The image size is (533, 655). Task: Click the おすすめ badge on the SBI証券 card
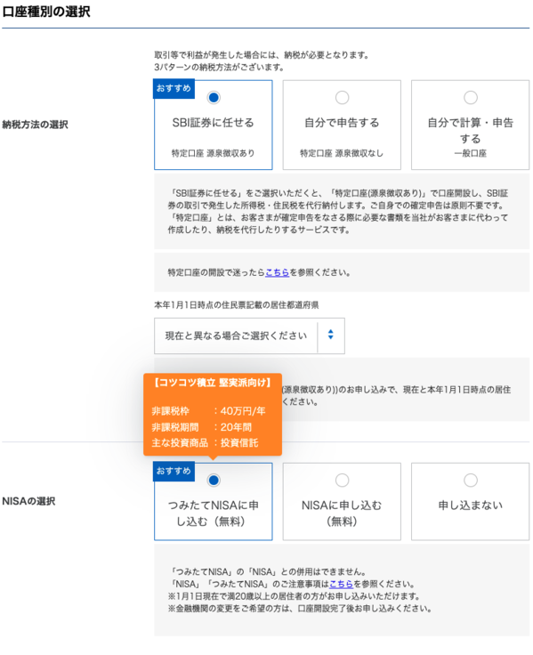click(174, 89)
